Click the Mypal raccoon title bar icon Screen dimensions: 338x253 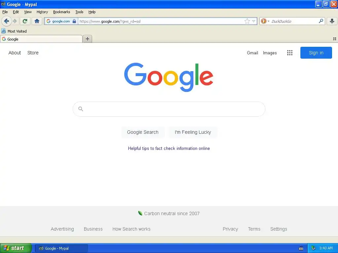tap(3, 4)
